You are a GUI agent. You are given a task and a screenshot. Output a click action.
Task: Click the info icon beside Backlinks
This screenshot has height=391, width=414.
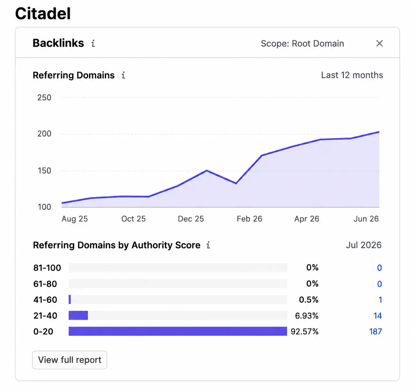[93, 43]
